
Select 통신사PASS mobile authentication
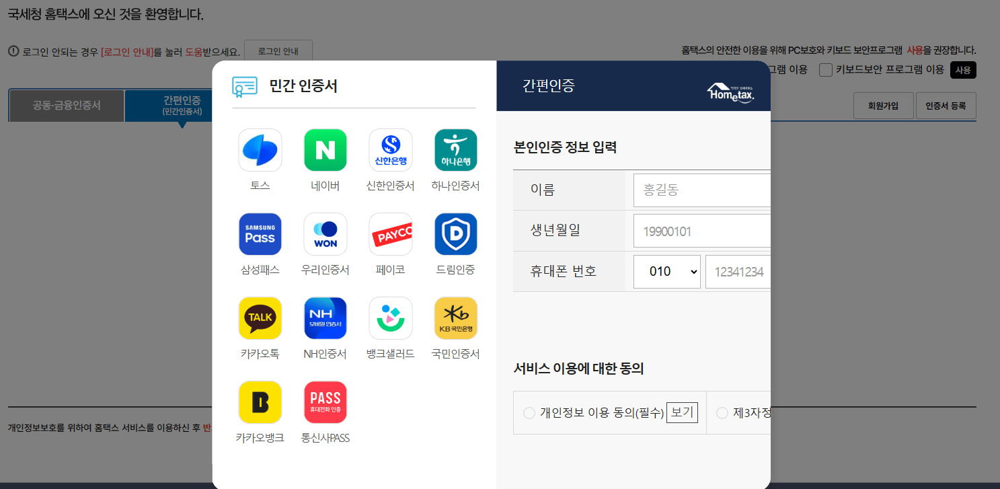[x=325, y=402]
